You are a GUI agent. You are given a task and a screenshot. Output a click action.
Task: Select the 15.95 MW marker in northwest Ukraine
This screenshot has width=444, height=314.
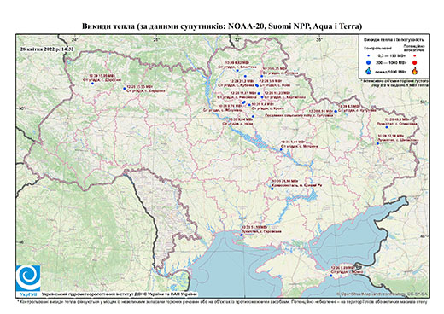tap(92, 84)
